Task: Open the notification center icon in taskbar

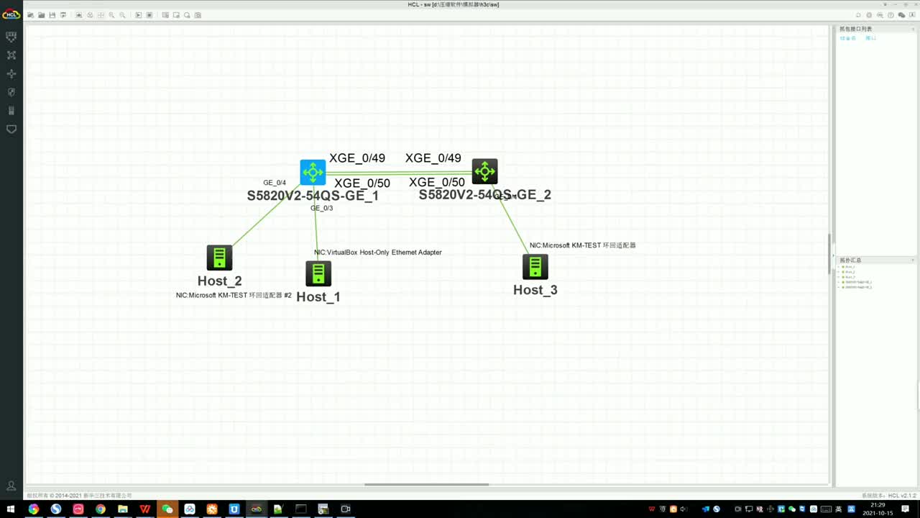Action: pyautogui.click(x=906, y=509)
